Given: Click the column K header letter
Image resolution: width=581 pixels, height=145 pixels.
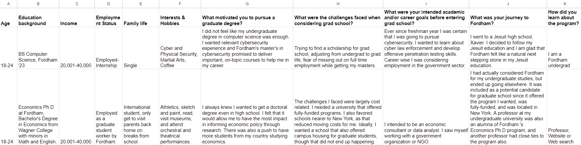Looking at the screenshot, I should pyautogui.click(x=565, y=4).
